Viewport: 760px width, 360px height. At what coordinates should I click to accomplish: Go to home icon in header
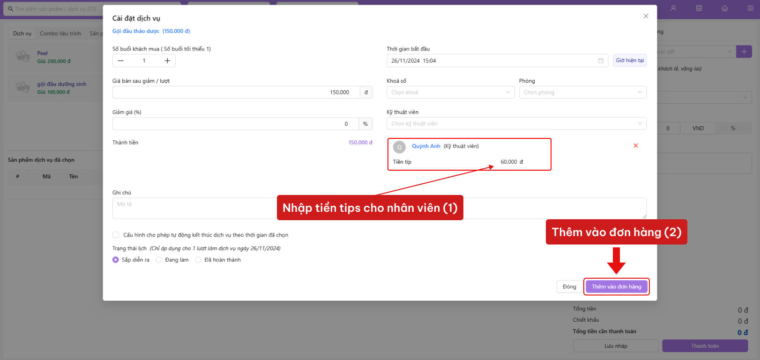point(725,8)
